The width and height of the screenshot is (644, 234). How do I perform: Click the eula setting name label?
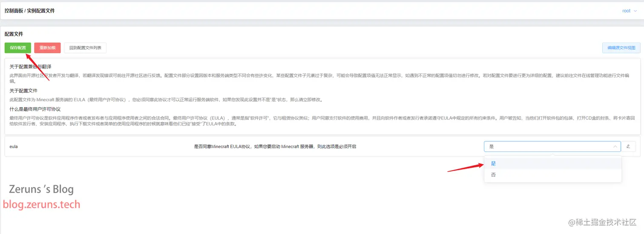[14, 147]
